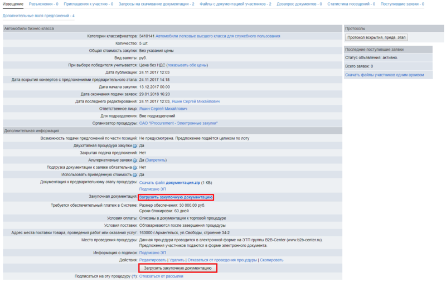Open the Приглашения к участию tab
Viewport: 446px width, 282px height.
pyautogui.click(x=88, y=4)
